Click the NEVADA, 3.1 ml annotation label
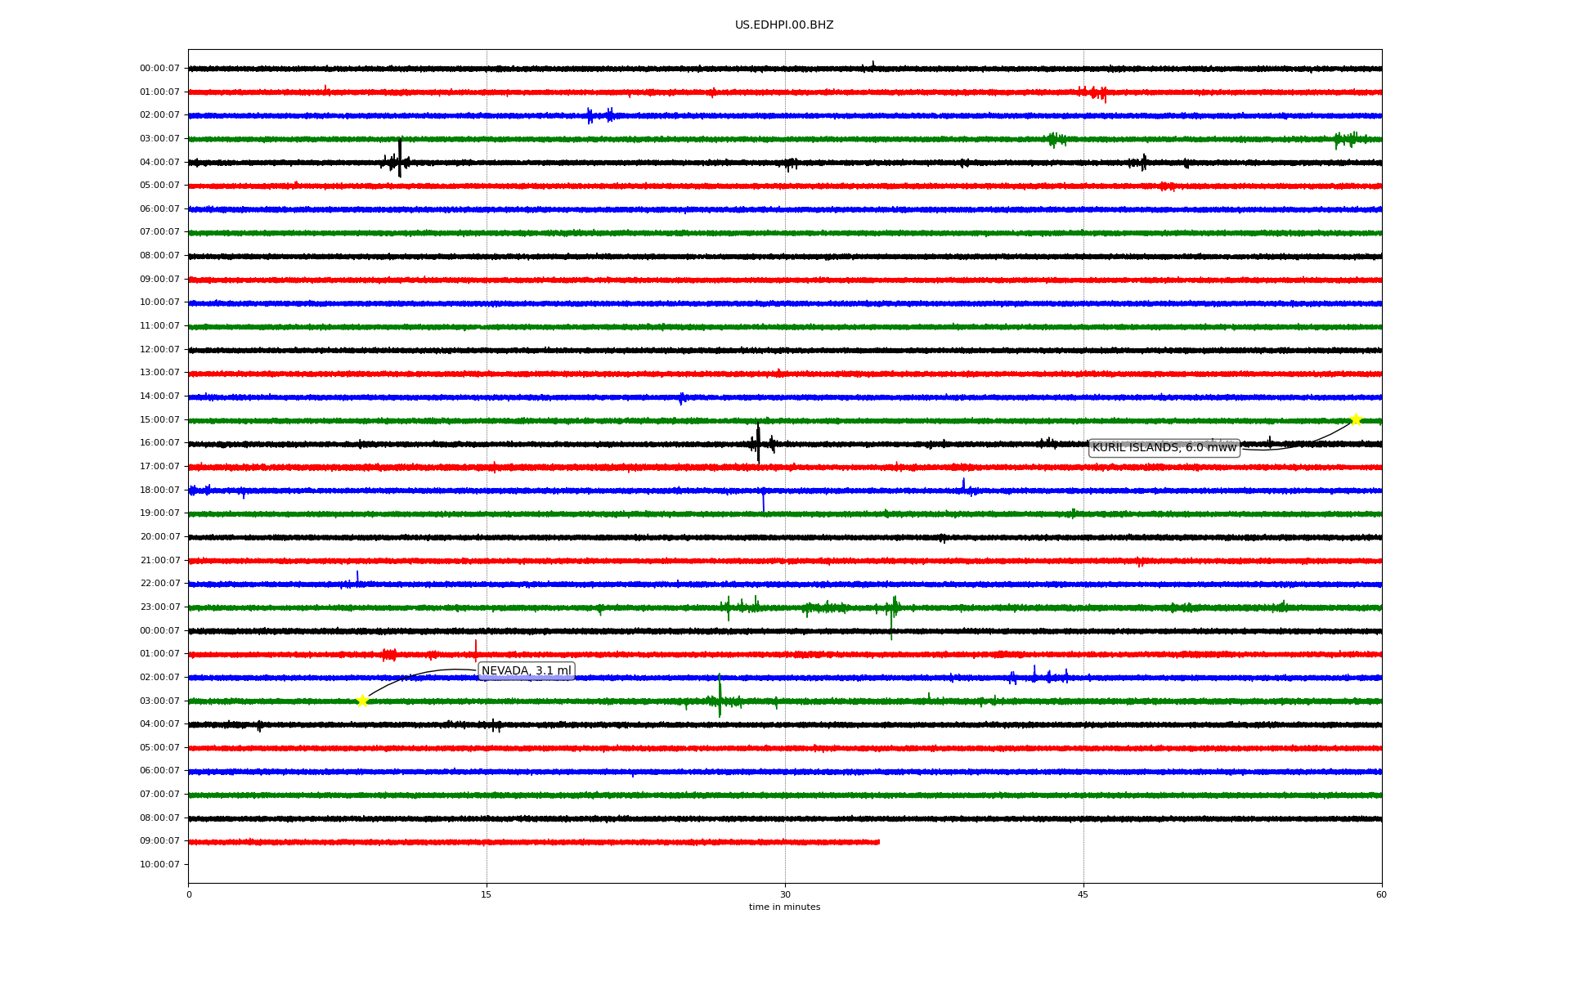1570x981 pixels. (526, 671)
